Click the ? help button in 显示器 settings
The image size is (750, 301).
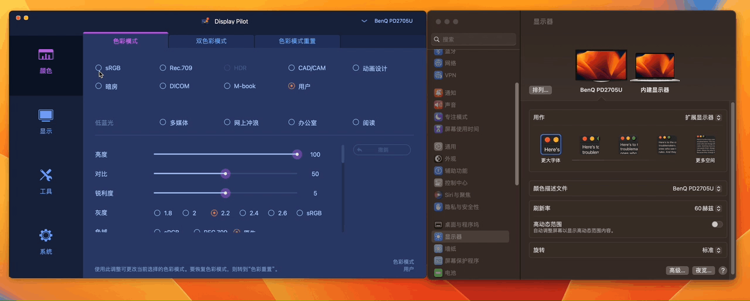722,271
